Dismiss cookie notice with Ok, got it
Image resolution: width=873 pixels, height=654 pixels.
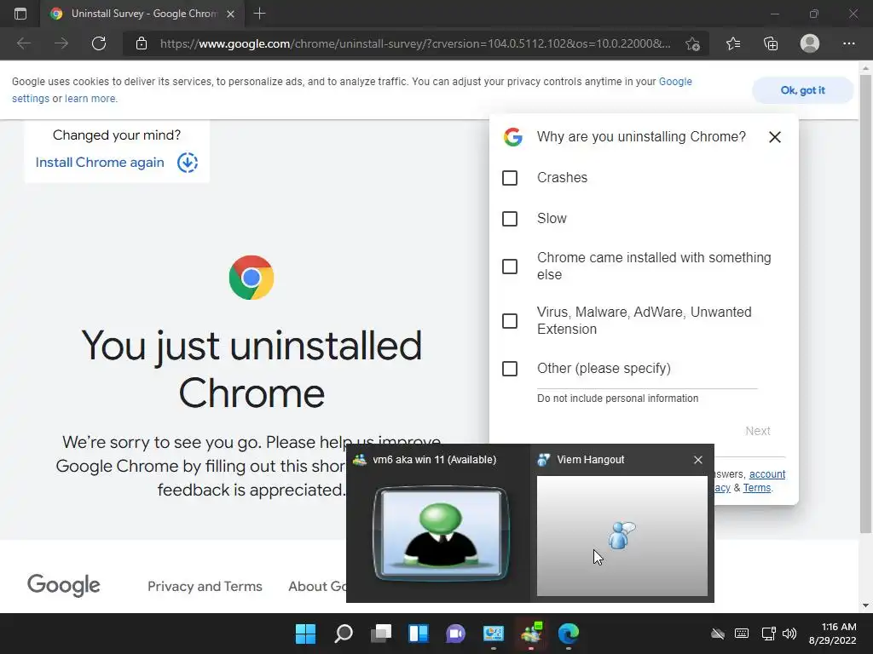802,90
